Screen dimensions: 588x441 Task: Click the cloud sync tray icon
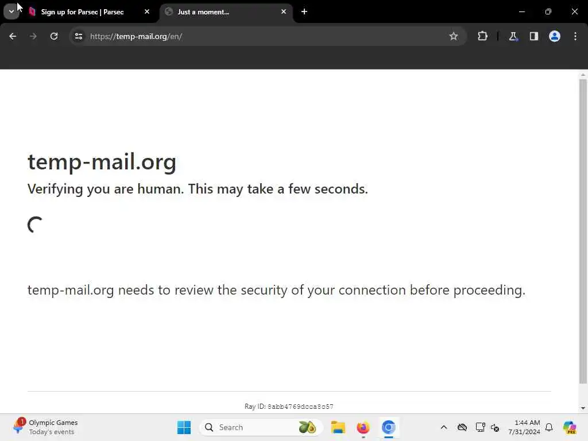tap(462, 427)
